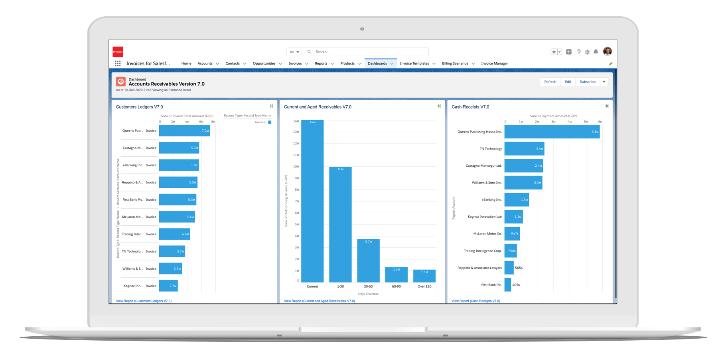Open the setup gear icon
Image resolution: width=718 pixels, height=359 pixels.
point(587,52)
